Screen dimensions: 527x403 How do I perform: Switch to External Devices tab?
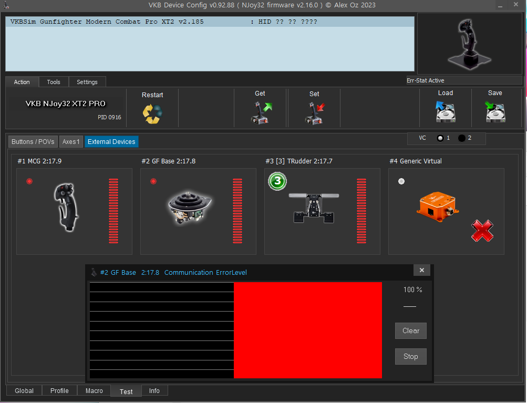tap(111, 141)
